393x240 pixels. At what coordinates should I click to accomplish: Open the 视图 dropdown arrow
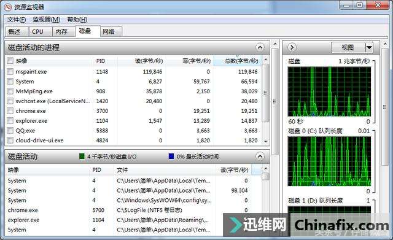[x=369, y=47]
